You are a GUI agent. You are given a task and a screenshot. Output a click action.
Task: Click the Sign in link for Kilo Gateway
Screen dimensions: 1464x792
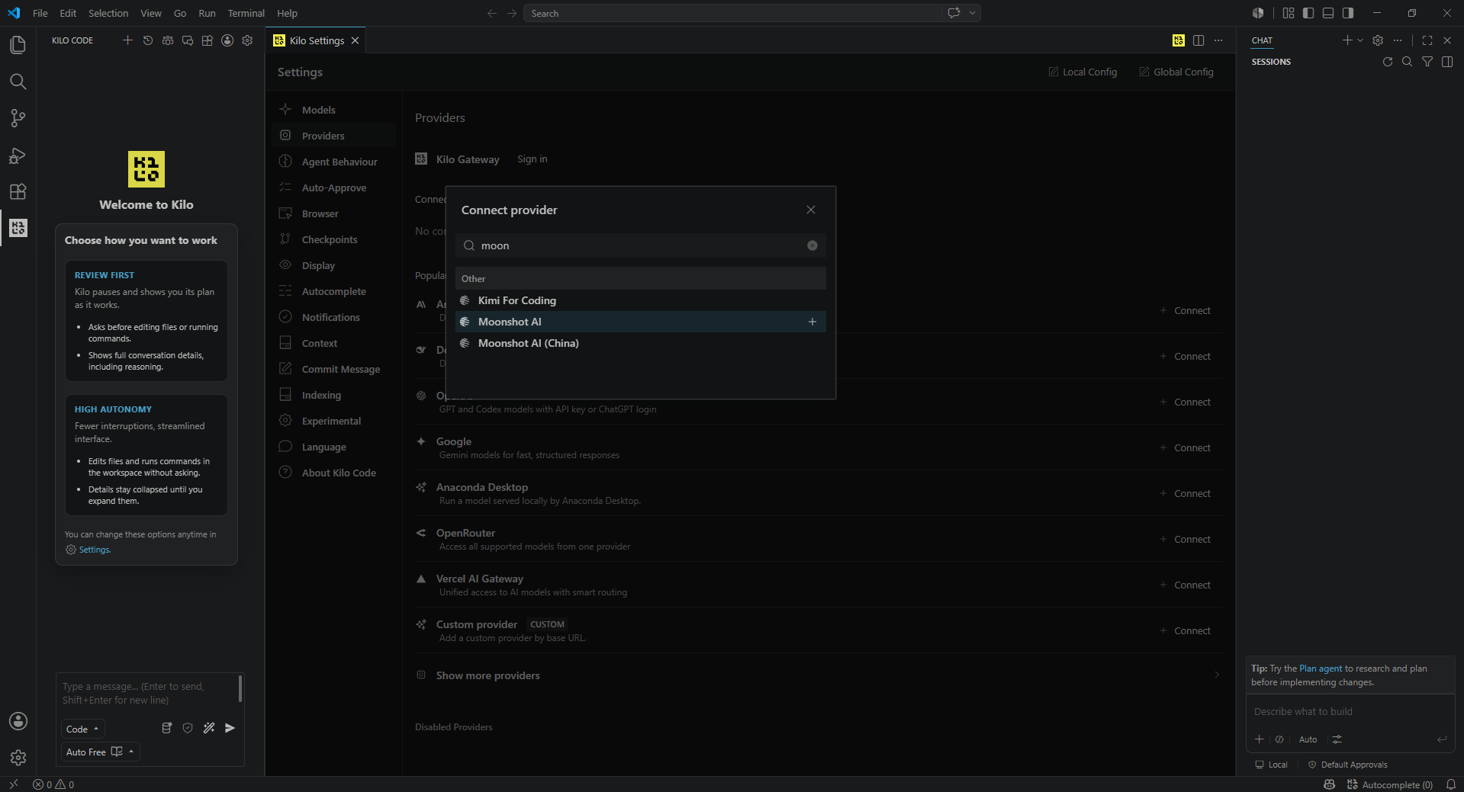click(x=533, y=159)
